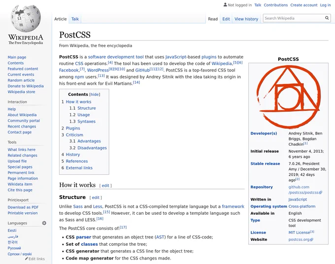Screen dimensions: 335x264
Task: Click the search magnifier icon
Action: point(327,18)
